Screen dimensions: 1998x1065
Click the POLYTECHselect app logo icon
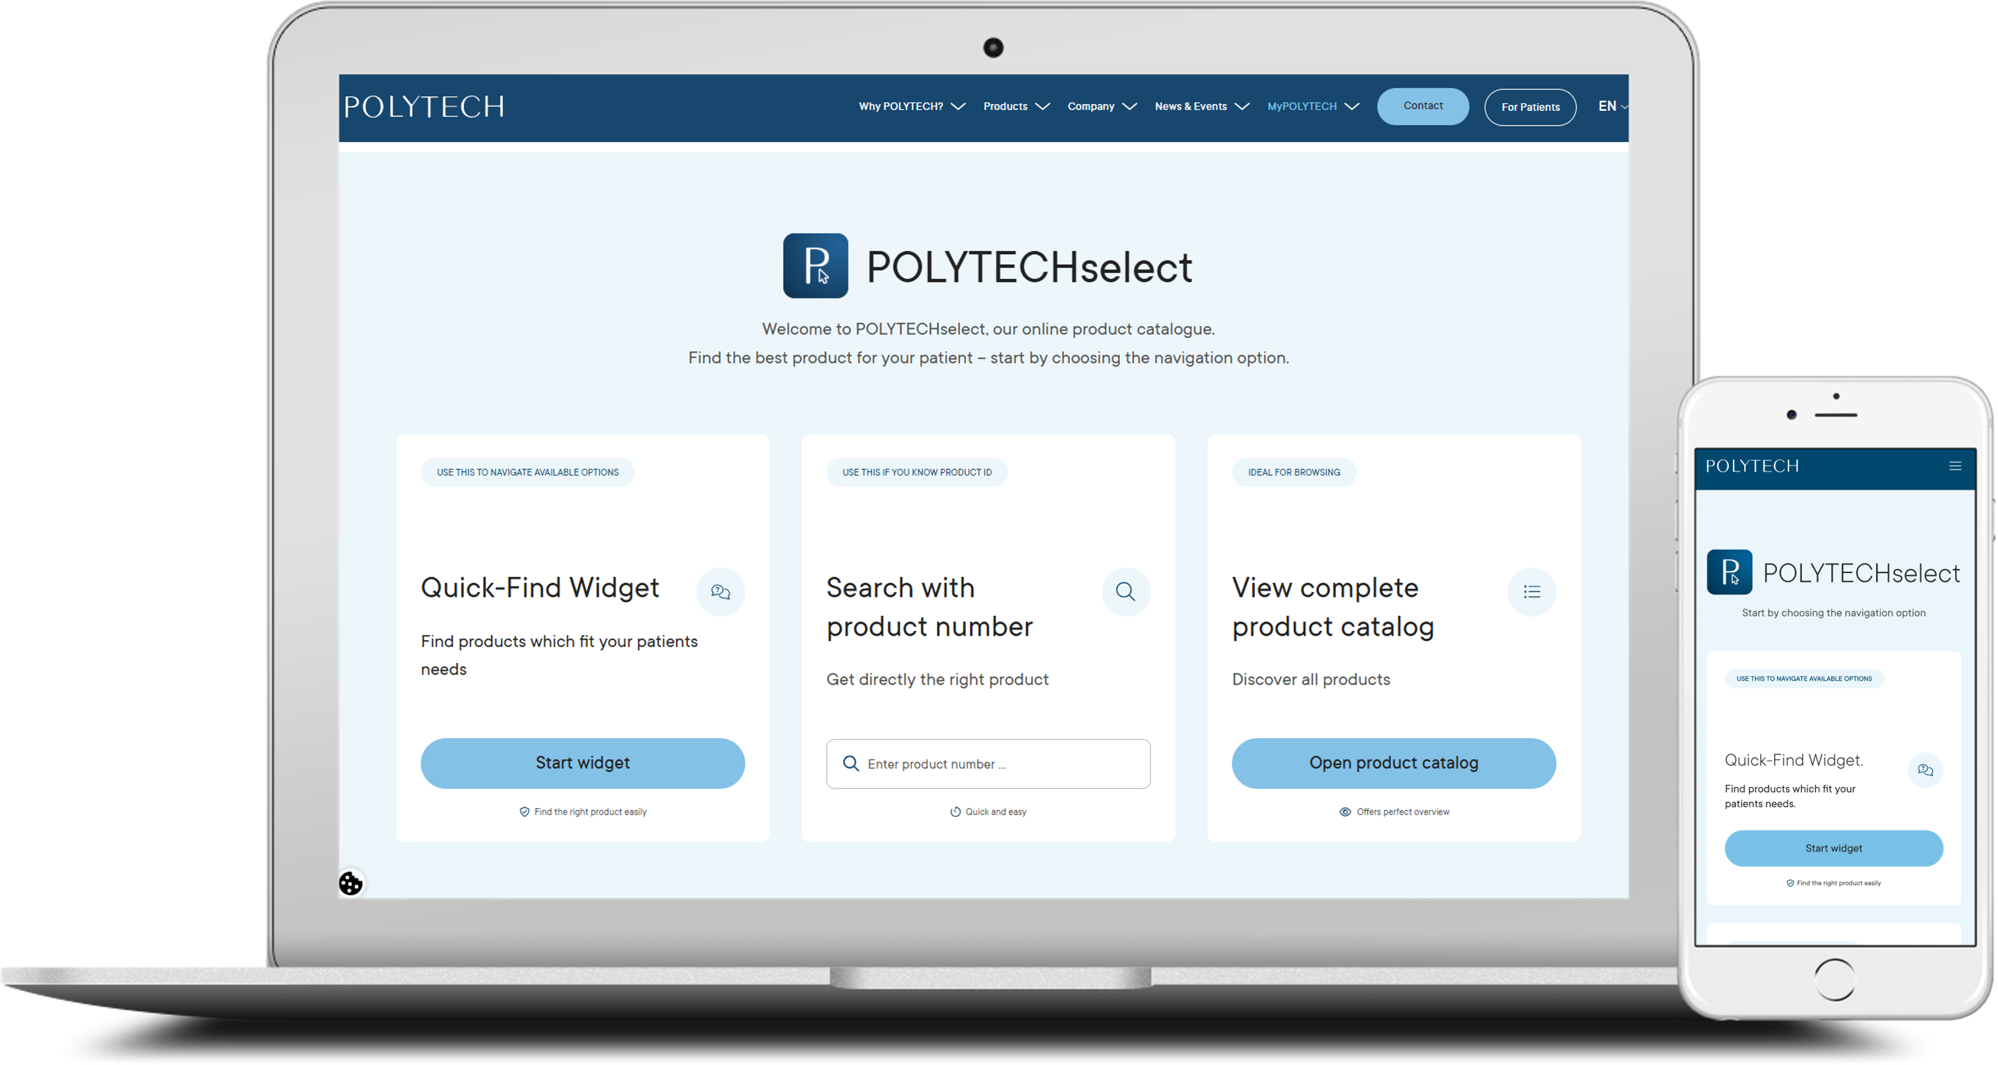(x=815, y=266)
